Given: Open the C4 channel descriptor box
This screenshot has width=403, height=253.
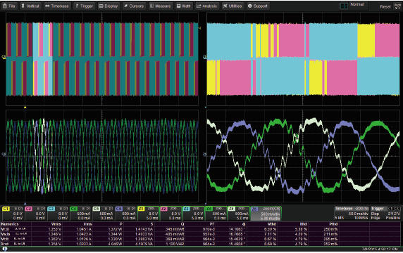Looking at the screenshot, I should click(x=80, y=213).
